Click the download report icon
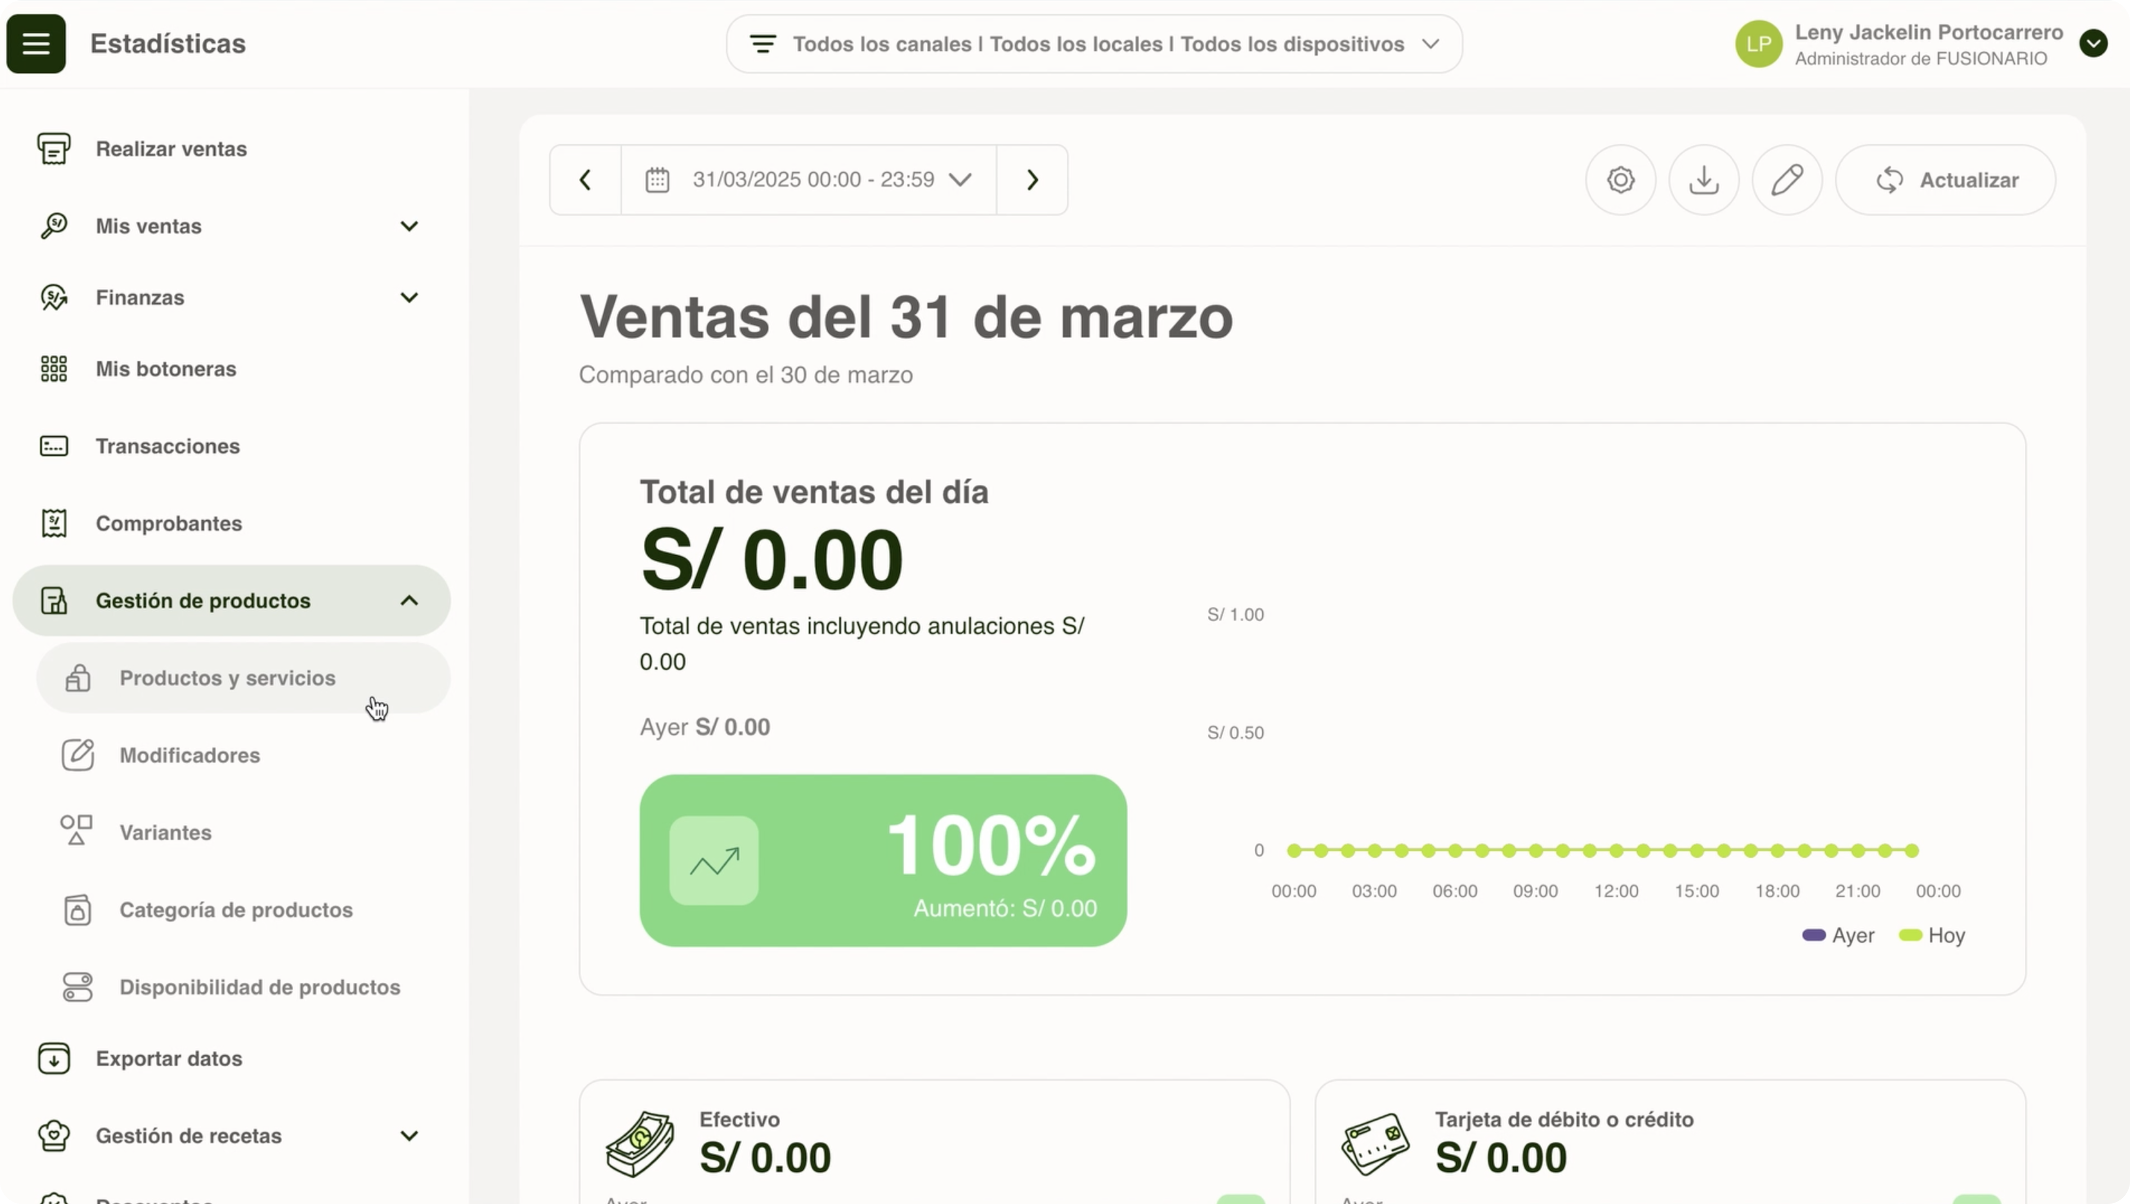This screenshot has width=2130, height=1204. (1703, 180)
